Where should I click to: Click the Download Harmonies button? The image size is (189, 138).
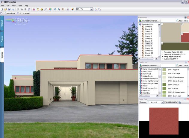tap(149, 21)
